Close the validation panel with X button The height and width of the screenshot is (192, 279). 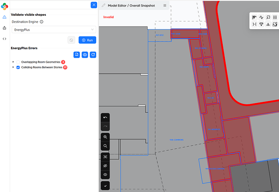tap(94, 5)
